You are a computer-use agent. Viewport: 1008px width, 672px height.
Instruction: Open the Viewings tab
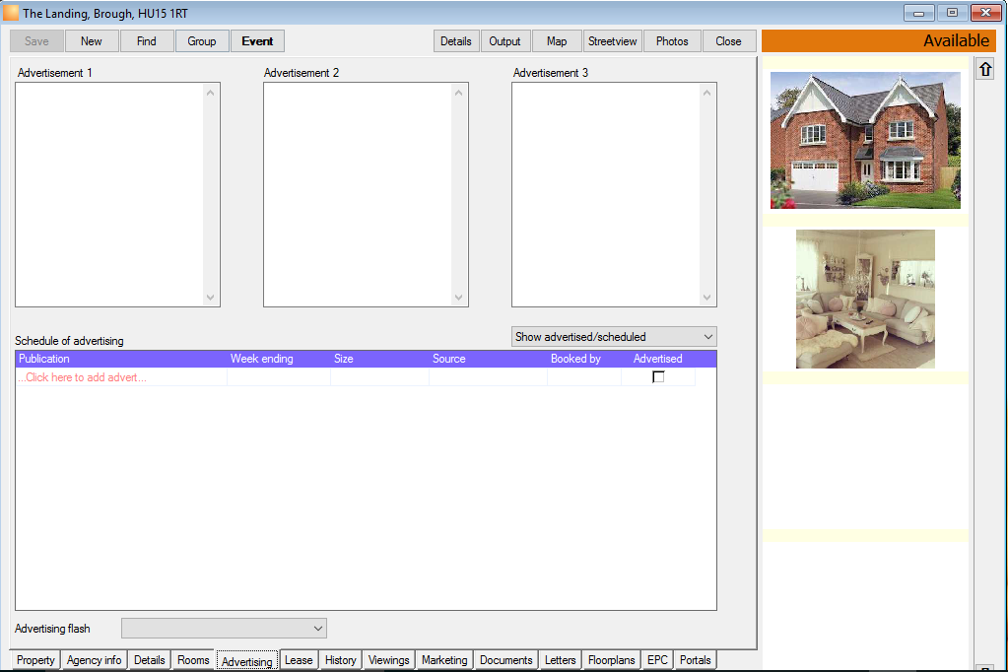pyautogui.click(x=389, y=660)
